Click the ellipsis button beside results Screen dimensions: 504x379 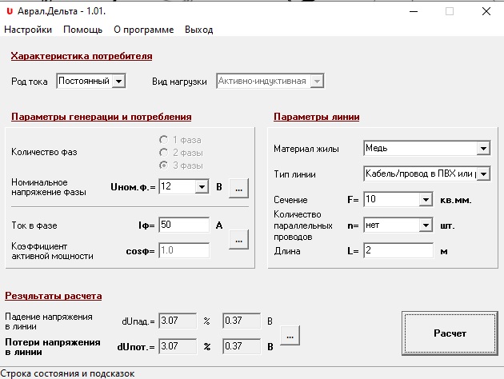pos(290,336)
